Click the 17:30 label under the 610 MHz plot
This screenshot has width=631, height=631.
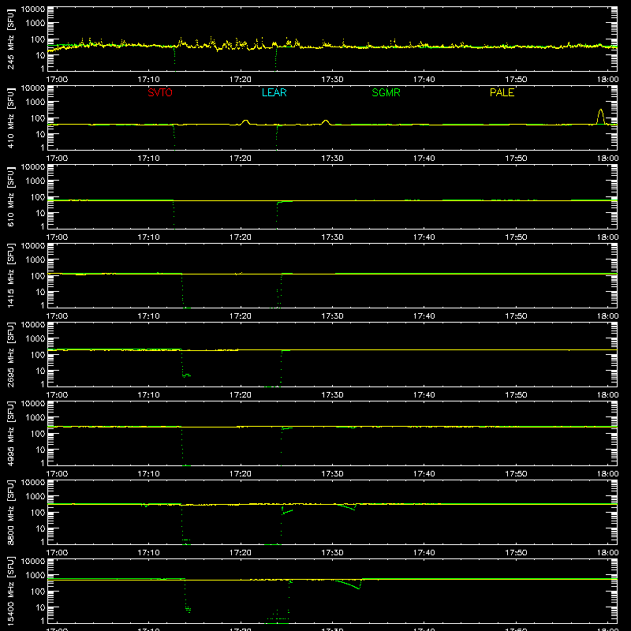tap(332, 237)
